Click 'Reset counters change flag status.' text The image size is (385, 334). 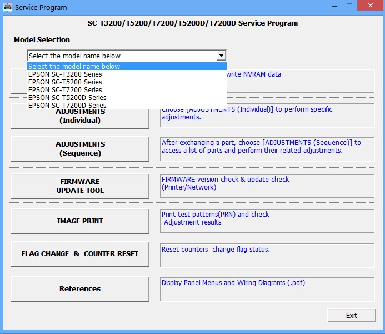pos(216,250)
